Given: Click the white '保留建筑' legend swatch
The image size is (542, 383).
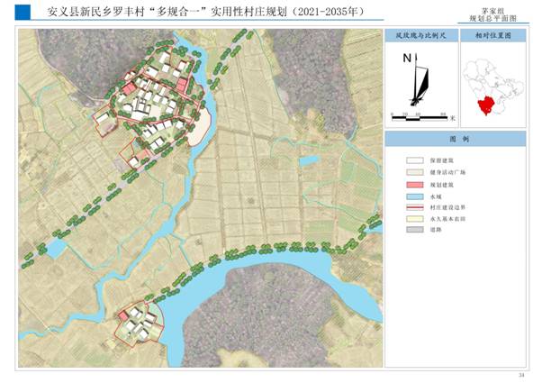Looking at the screenshot, I should [415, 160].
